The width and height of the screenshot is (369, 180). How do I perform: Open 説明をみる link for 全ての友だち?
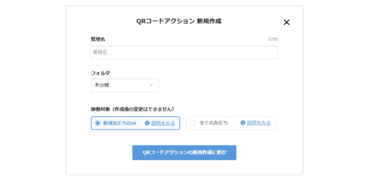[x=259, y=123]
